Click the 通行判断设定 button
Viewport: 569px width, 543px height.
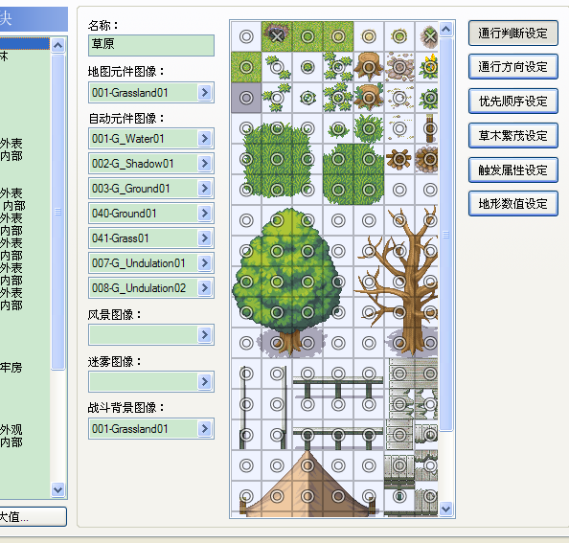point(512,33)
